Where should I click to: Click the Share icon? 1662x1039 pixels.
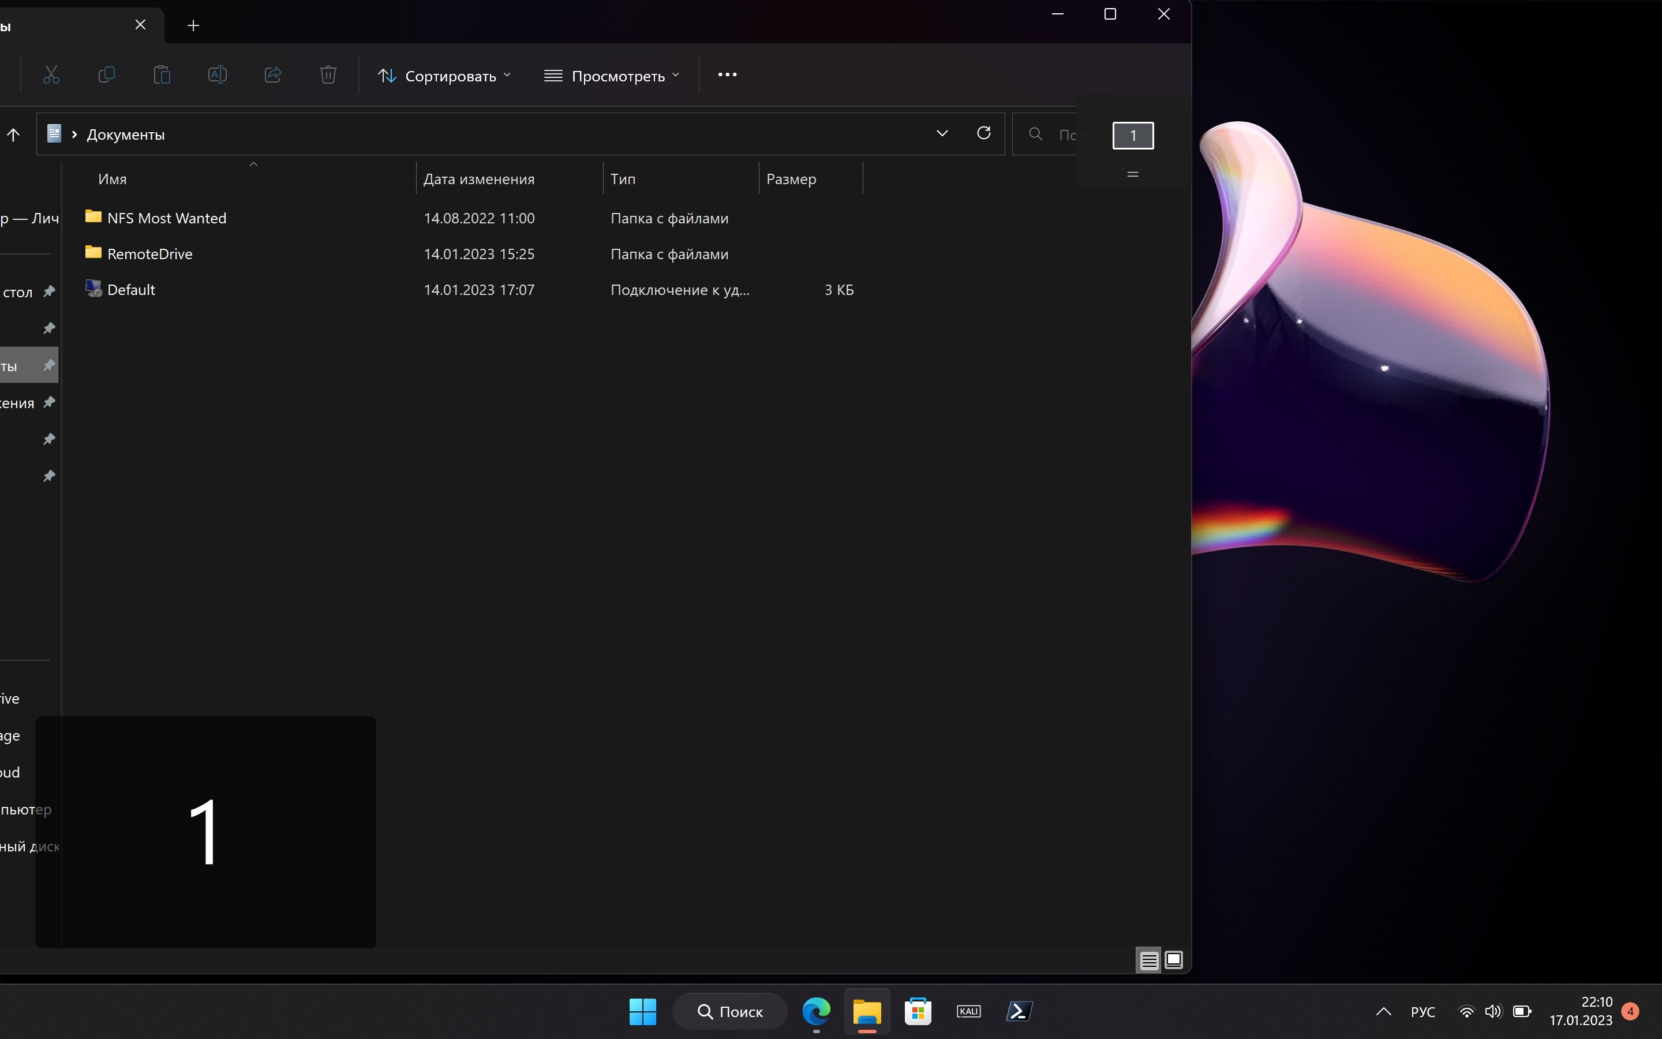[272, 75]
